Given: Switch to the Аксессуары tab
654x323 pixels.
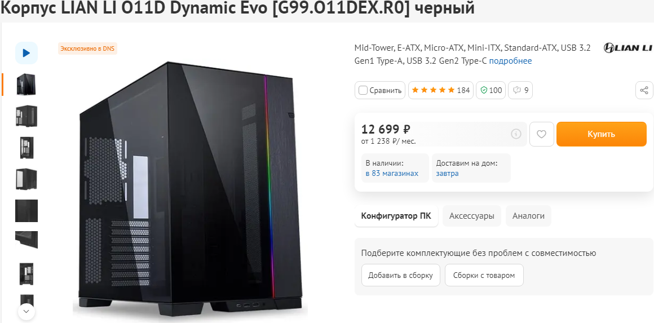Looking at the screenshot, I should (471, 216).
